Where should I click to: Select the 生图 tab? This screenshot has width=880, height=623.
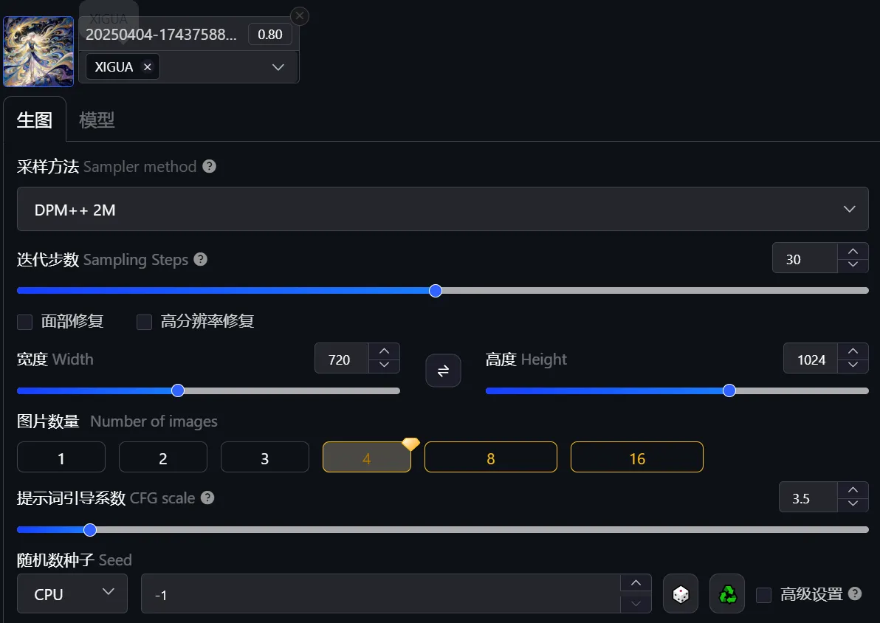[34, 120]
